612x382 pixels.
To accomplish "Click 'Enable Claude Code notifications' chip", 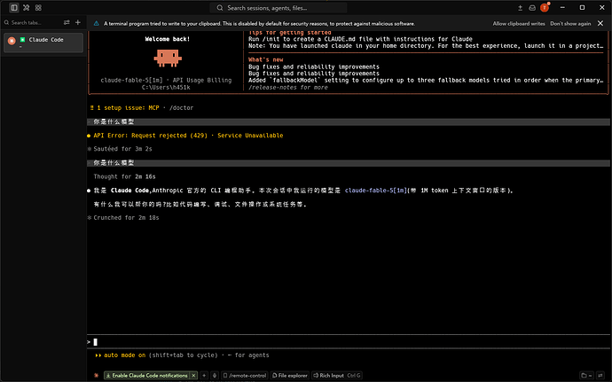I will (x=147, y=376).
